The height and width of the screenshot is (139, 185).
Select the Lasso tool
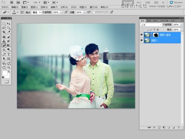click(4, 28)
